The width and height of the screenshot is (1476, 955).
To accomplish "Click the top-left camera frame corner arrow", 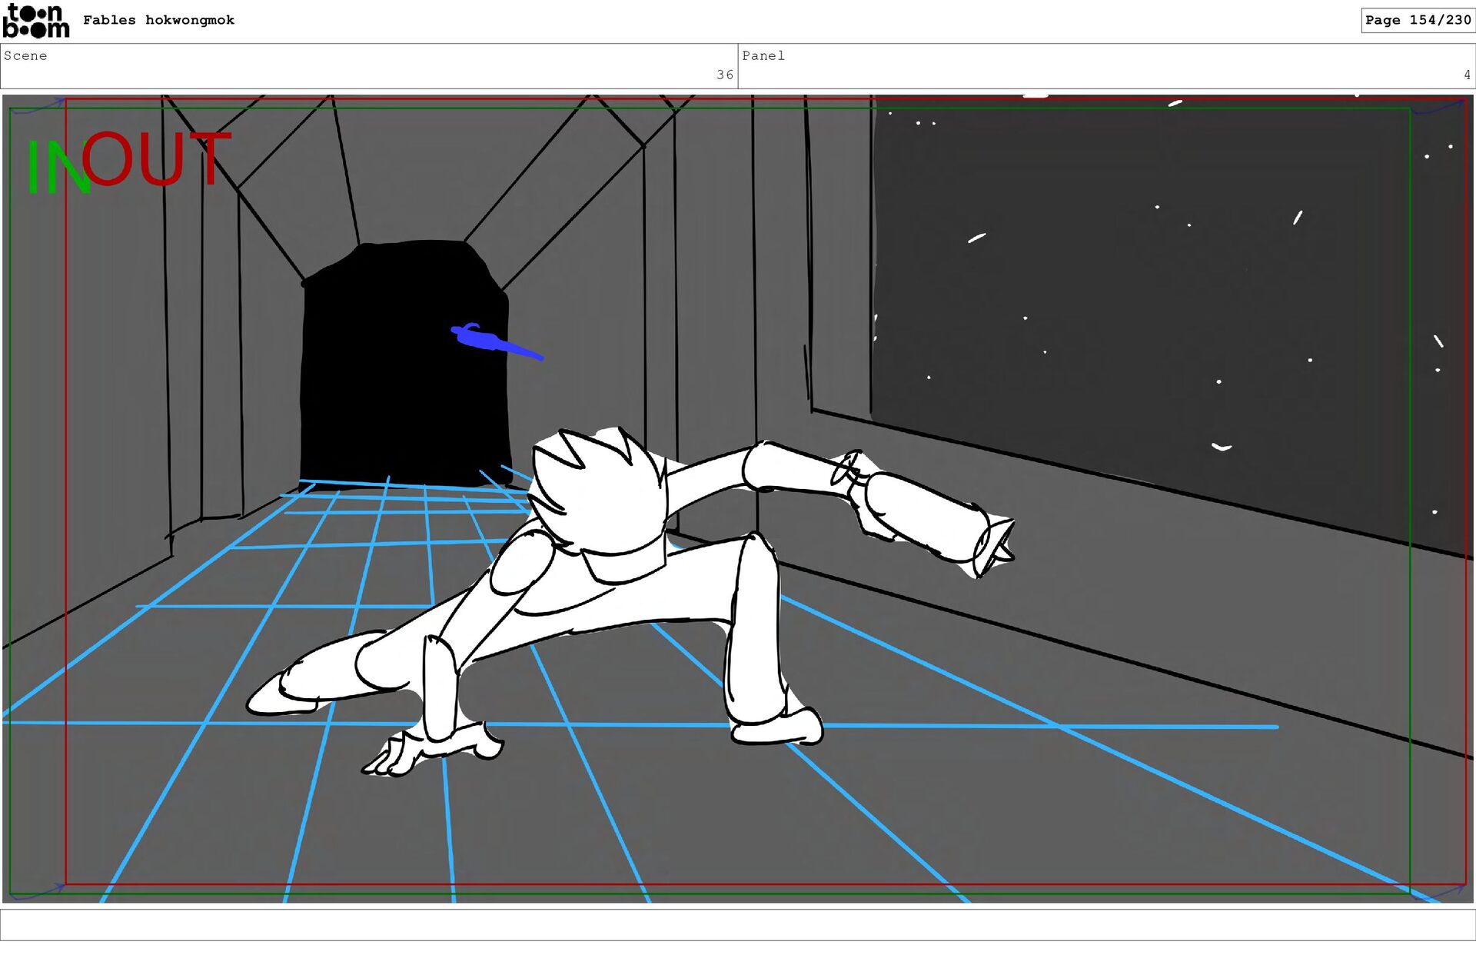I will tap(38, 105).
